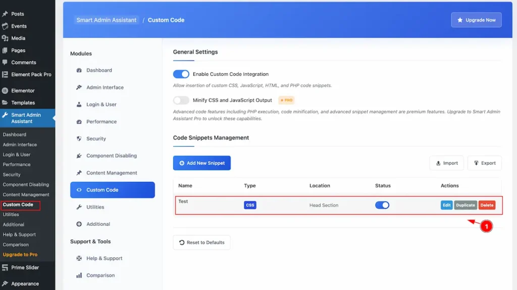Click the Posts pin icon in WordPress sidebar
Screen dimensions: 517x290
[5, 14]
